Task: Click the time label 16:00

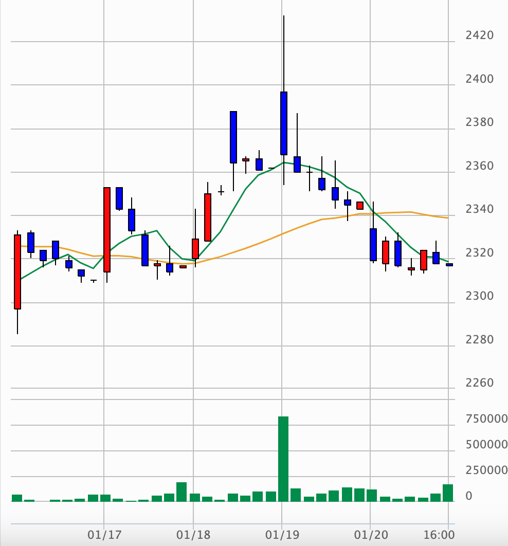Action: (x=439, y=535)
